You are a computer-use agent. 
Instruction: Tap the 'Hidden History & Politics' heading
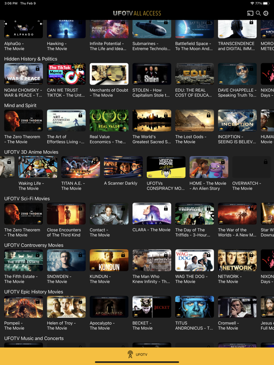tap(30, 59)
